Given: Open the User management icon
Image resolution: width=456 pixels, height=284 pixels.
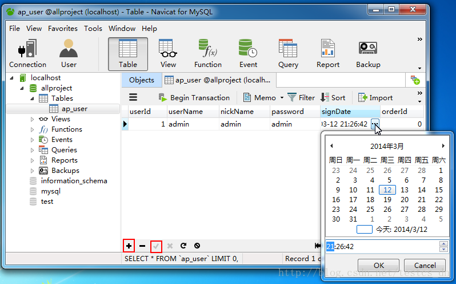Looking at the screenshot, I should click(69, 54).
